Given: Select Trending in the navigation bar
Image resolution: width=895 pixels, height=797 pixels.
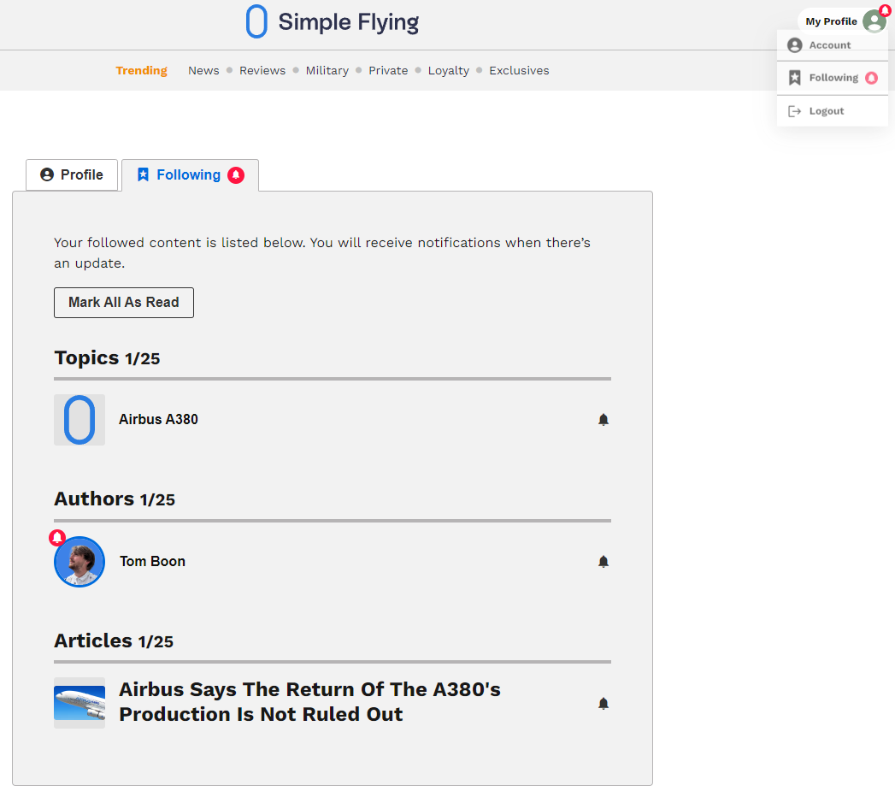Looking at the screenshot, I should (x=141, y=70).
